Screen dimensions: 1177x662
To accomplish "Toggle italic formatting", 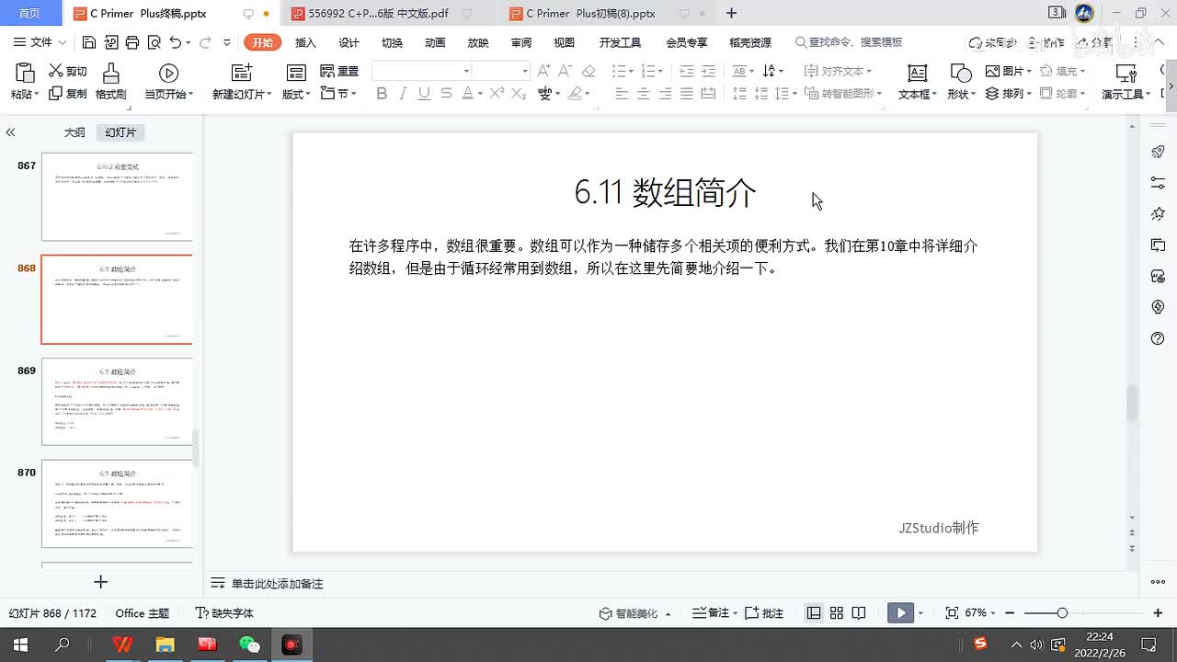I will [403, 93].
